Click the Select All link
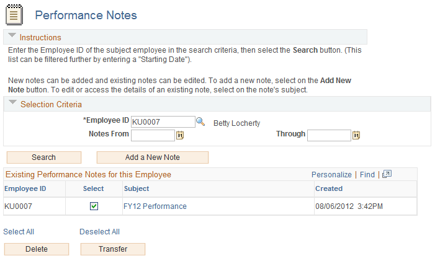This screenshot has height=261, width=440. coord(19,232)
